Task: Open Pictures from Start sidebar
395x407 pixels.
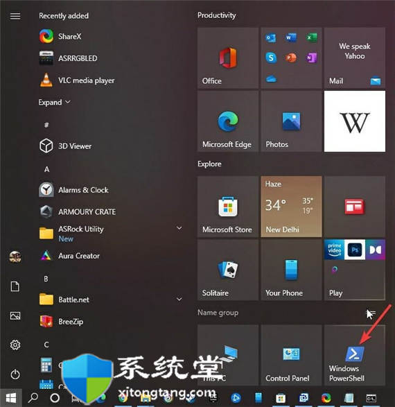Action: pos(15,315)
